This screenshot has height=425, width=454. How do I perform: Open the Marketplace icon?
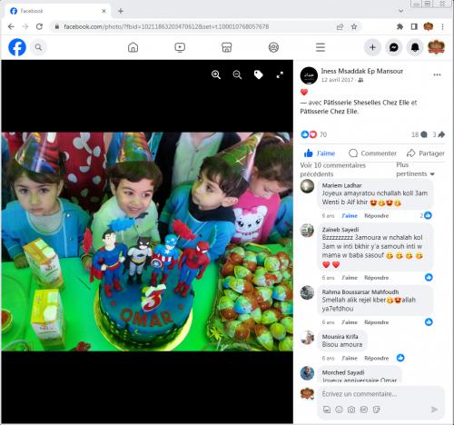[x=227, y=47]
